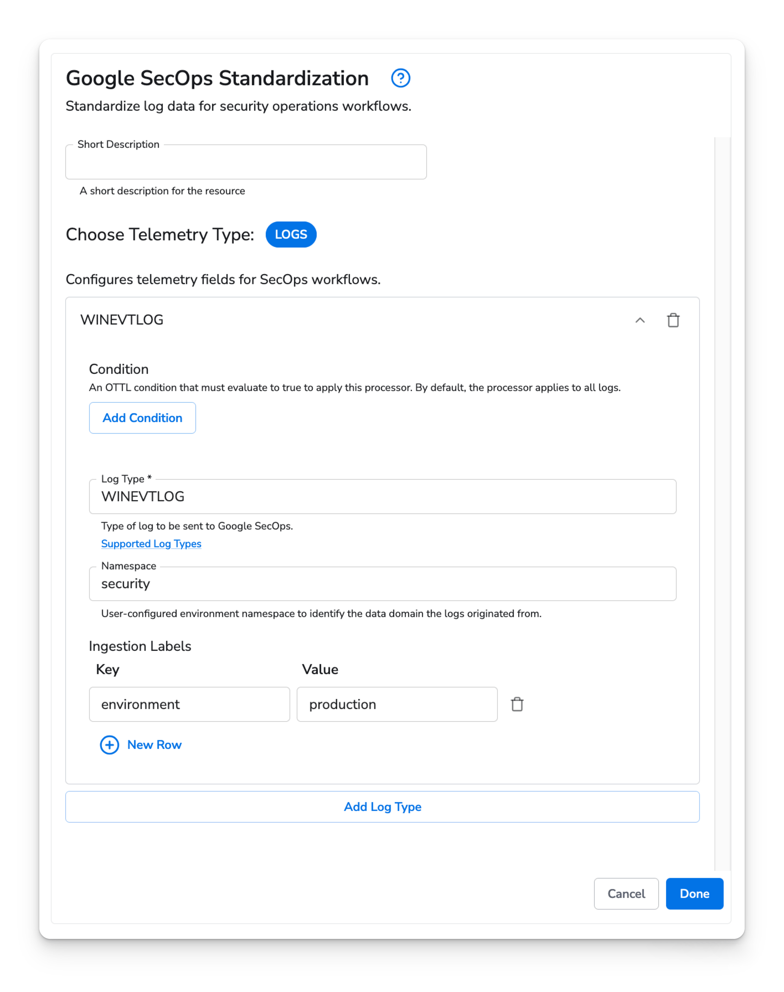
Task: Edit the production value field
Action: click(397, 704)
